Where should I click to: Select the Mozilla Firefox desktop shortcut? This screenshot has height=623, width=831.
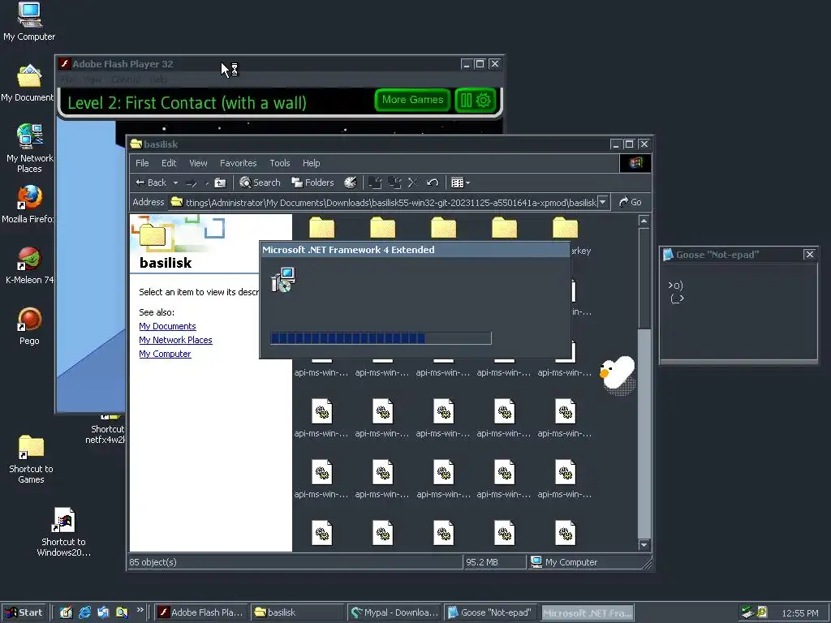click(28, 204)
